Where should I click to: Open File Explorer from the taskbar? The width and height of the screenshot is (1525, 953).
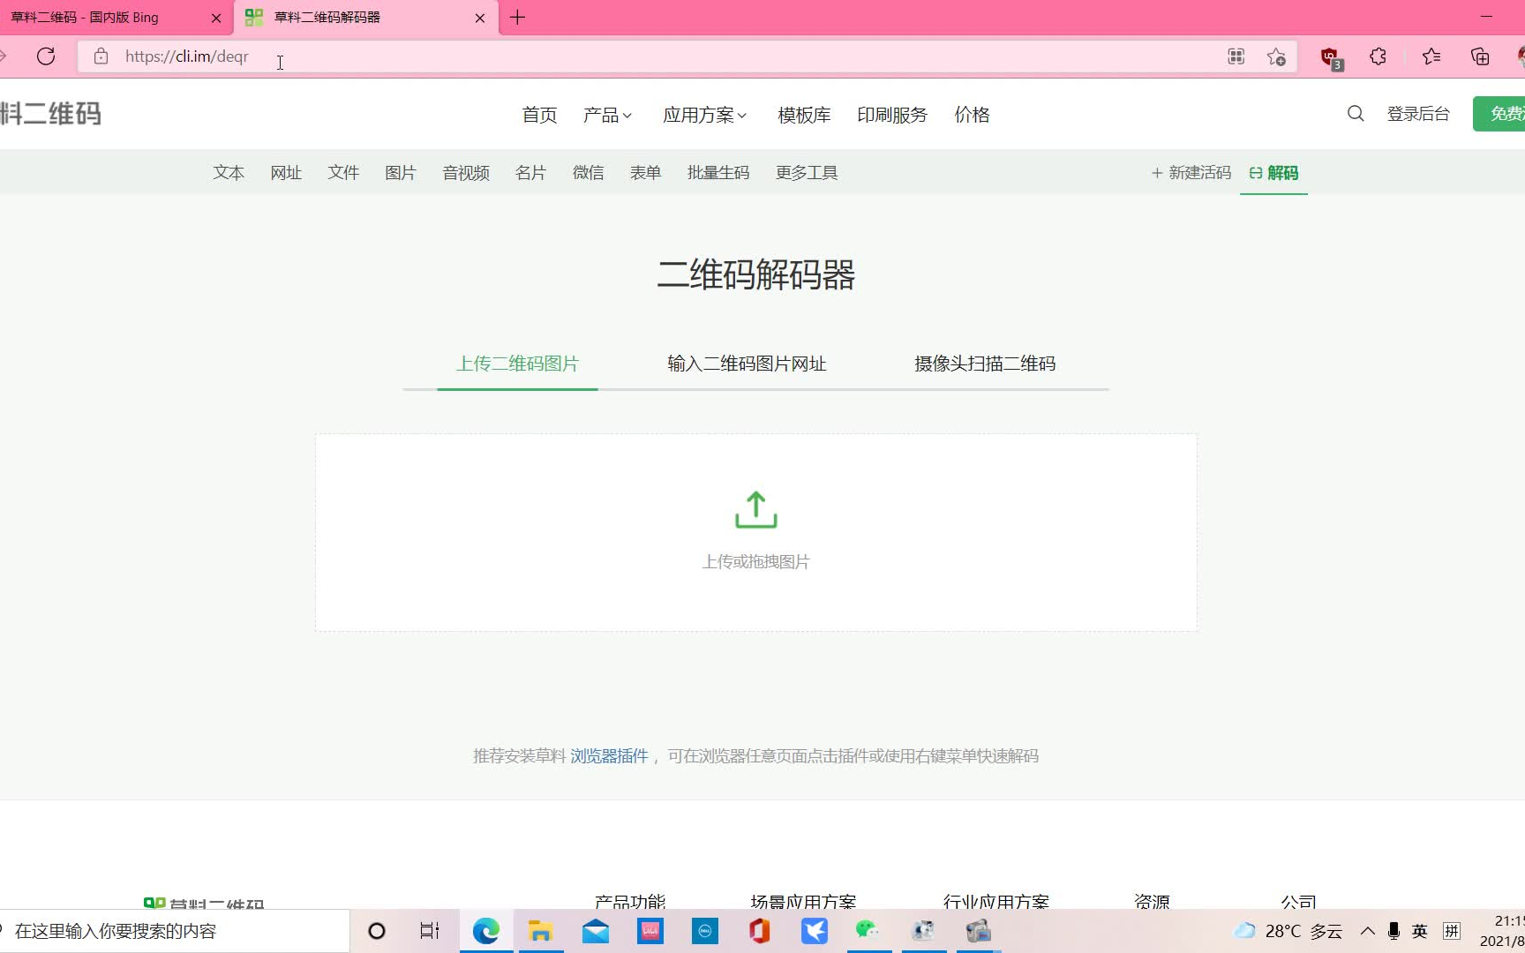(541, 931)
